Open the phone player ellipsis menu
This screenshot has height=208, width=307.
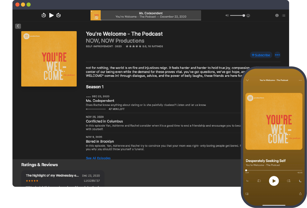(300, 80)
